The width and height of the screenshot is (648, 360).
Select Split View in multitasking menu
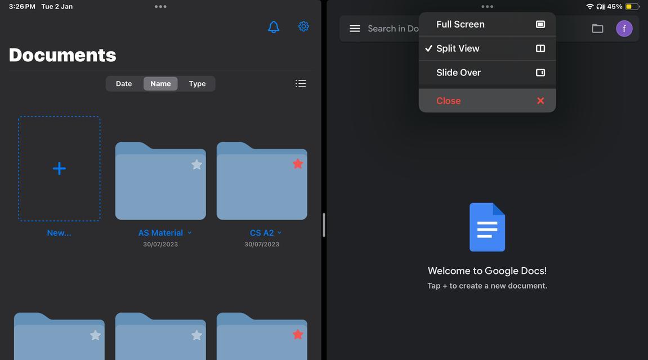(487, 48)
